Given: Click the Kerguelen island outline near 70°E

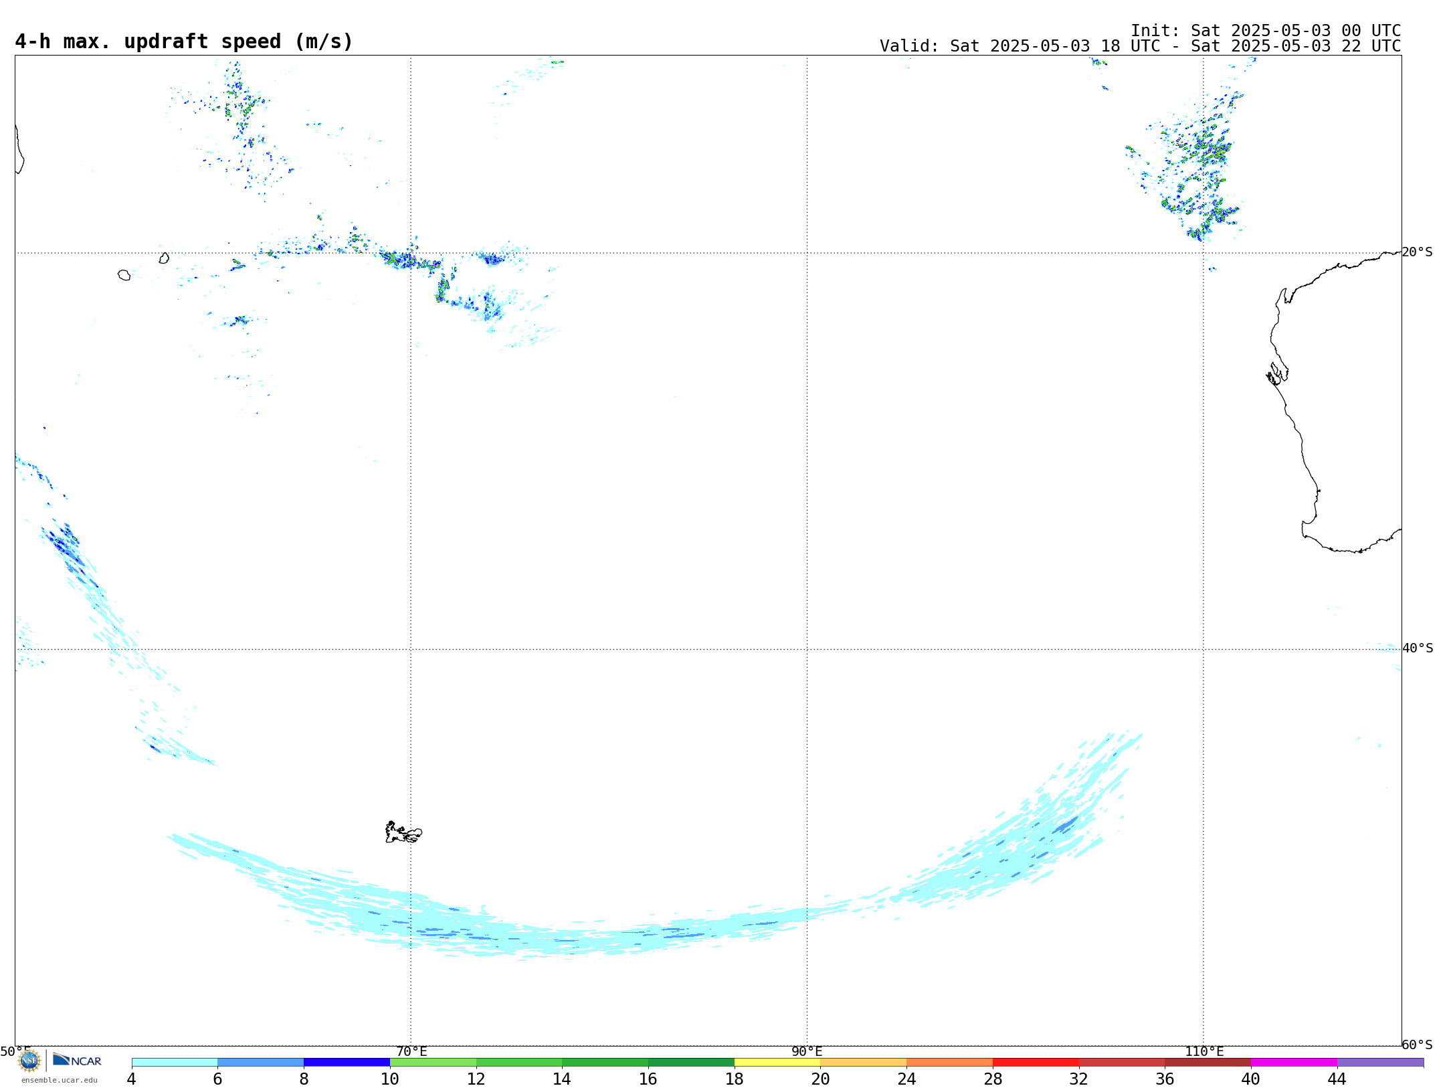Looking at the screenshot, I should (x=403, y=832).
